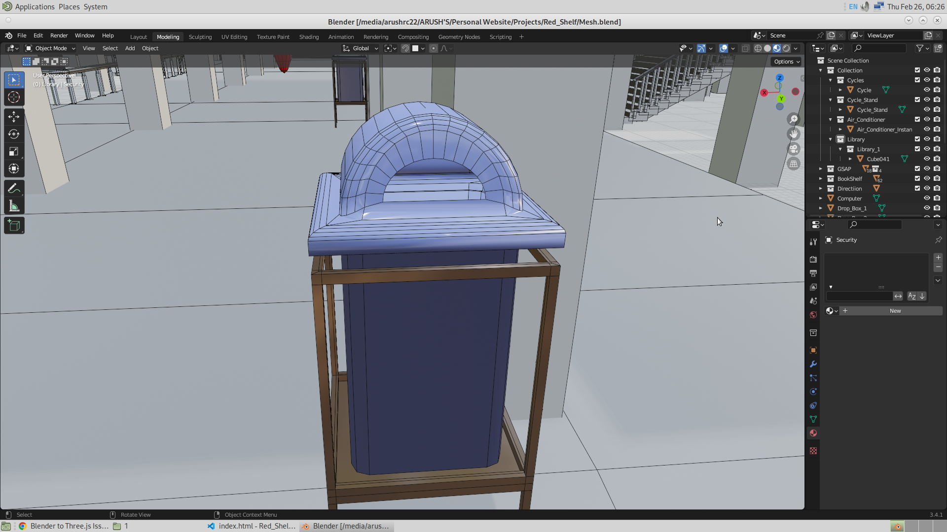Activate the Rotate tool
This screenshot has height=532, width=947.
(14, 133)
